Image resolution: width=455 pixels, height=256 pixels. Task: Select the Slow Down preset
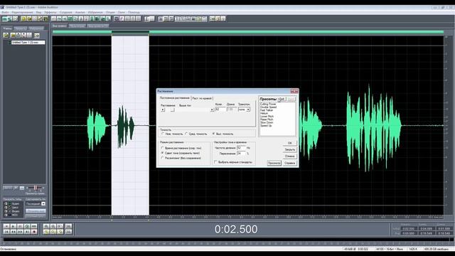(267, 122)
